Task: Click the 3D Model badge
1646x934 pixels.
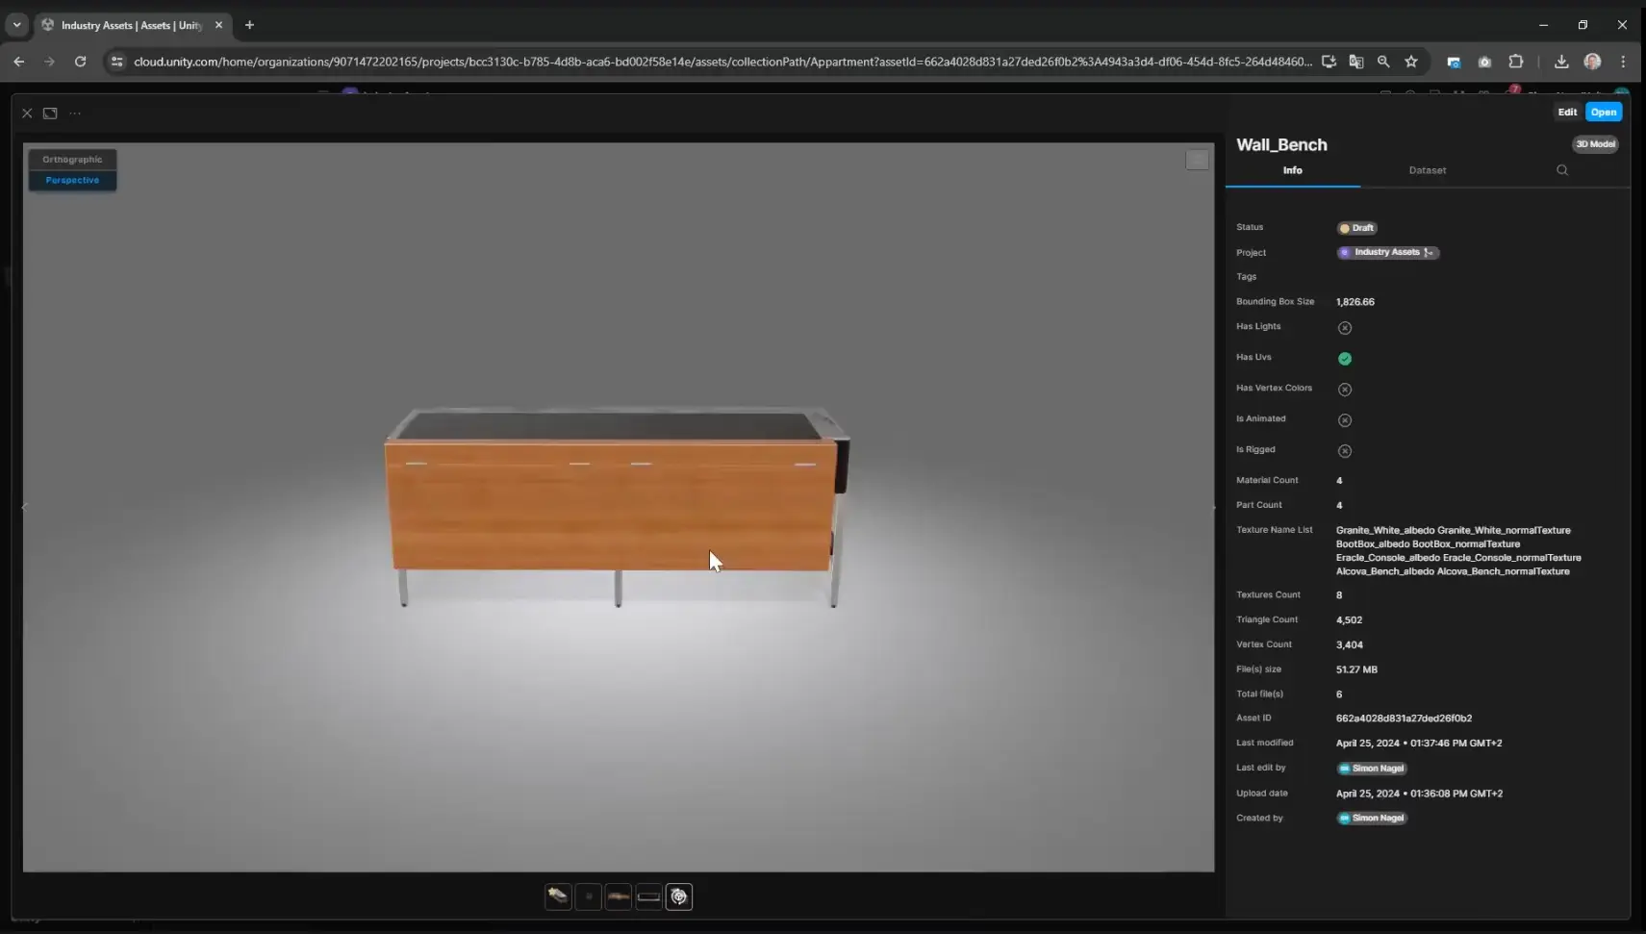Action: coord(1595,143)
